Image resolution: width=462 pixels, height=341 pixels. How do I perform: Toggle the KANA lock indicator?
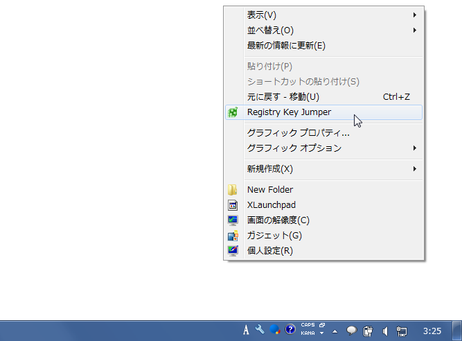click(x=308, y=333)
